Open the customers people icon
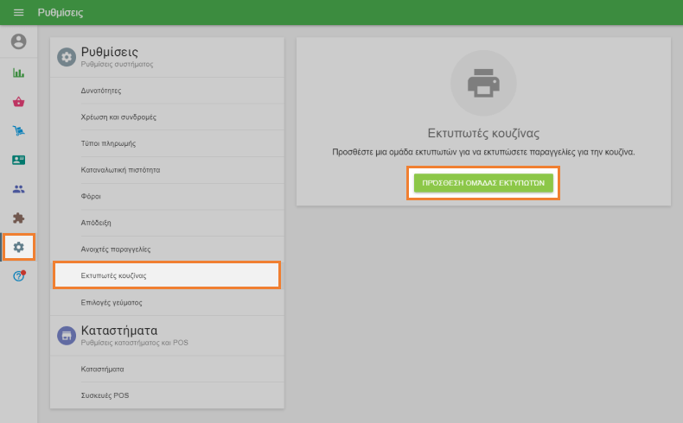Screen dimensions: 683x423 pyautogui.click(x=18, y=189)
